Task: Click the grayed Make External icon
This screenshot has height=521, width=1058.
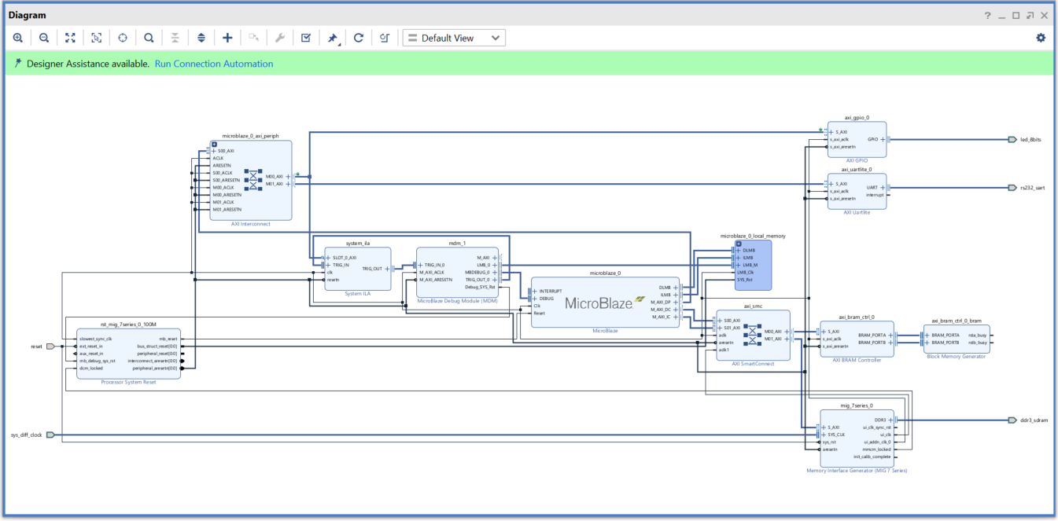Action: pos(253,38)
